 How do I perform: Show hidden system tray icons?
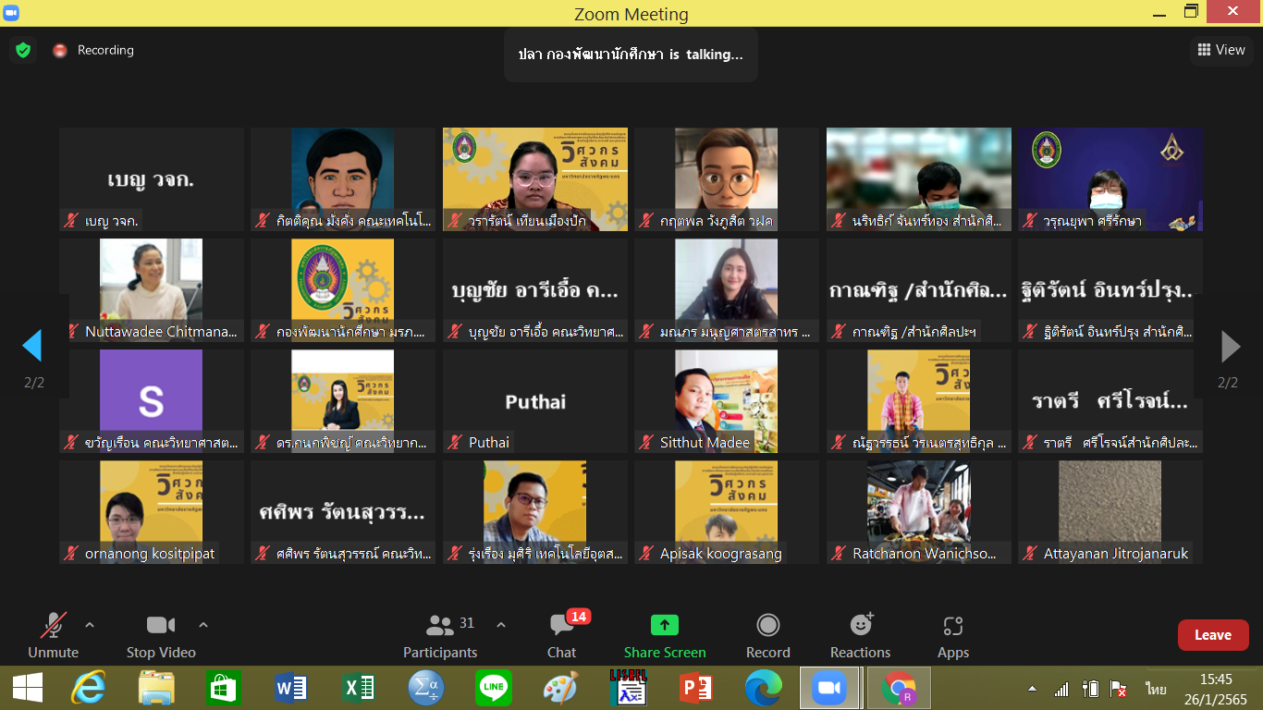click(1032, 690)
